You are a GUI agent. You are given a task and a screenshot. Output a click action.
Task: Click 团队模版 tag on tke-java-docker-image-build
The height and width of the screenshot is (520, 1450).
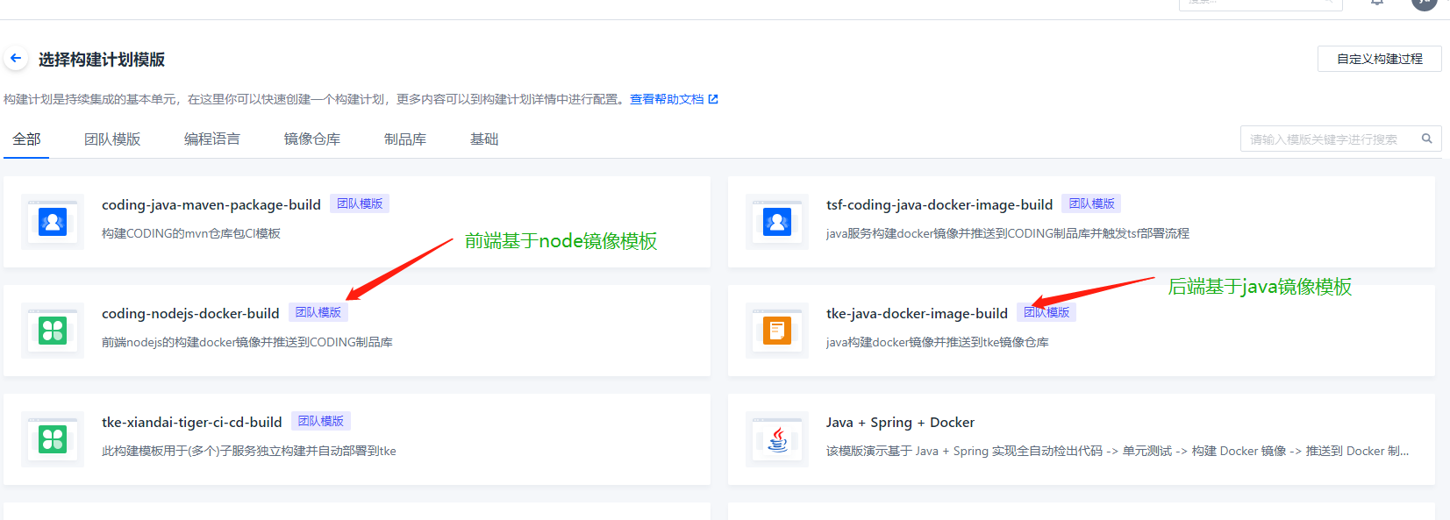pos(1046,312)
